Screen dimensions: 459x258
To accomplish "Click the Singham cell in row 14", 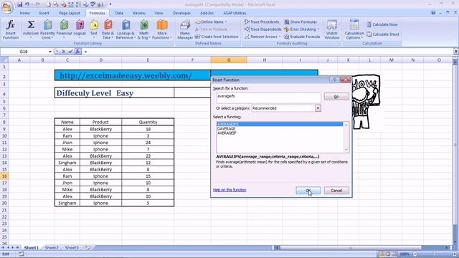I will [67, 163].
